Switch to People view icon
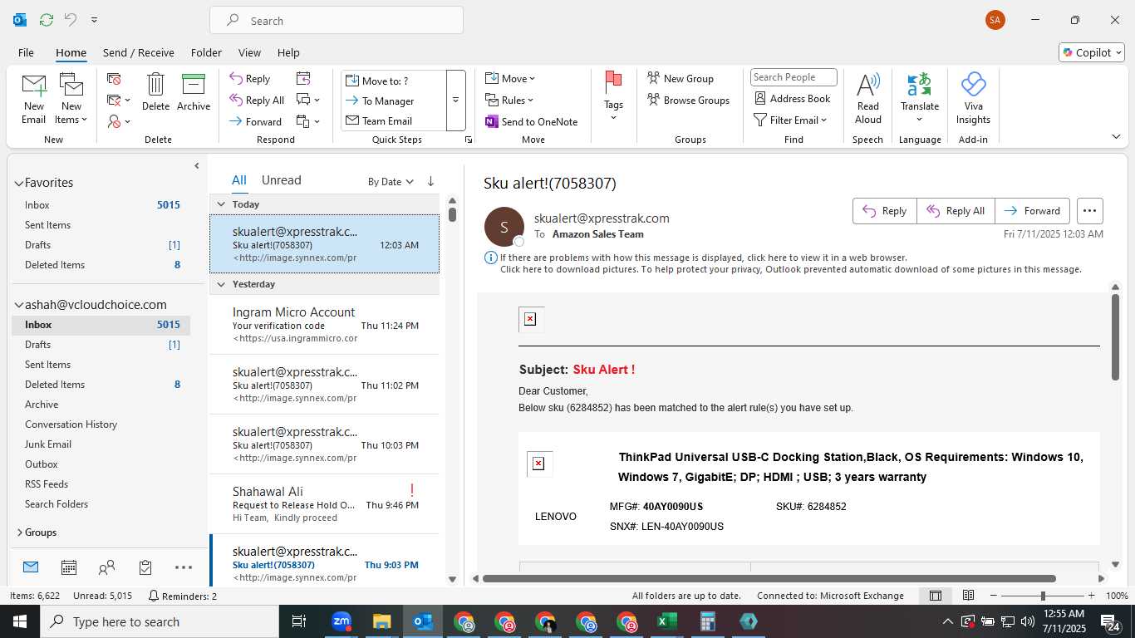Screen dimensions: 1135x638 pos(106,567)
